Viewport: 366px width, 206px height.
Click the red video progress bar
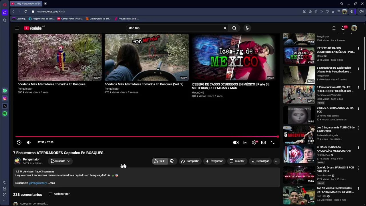coord(147,137)
